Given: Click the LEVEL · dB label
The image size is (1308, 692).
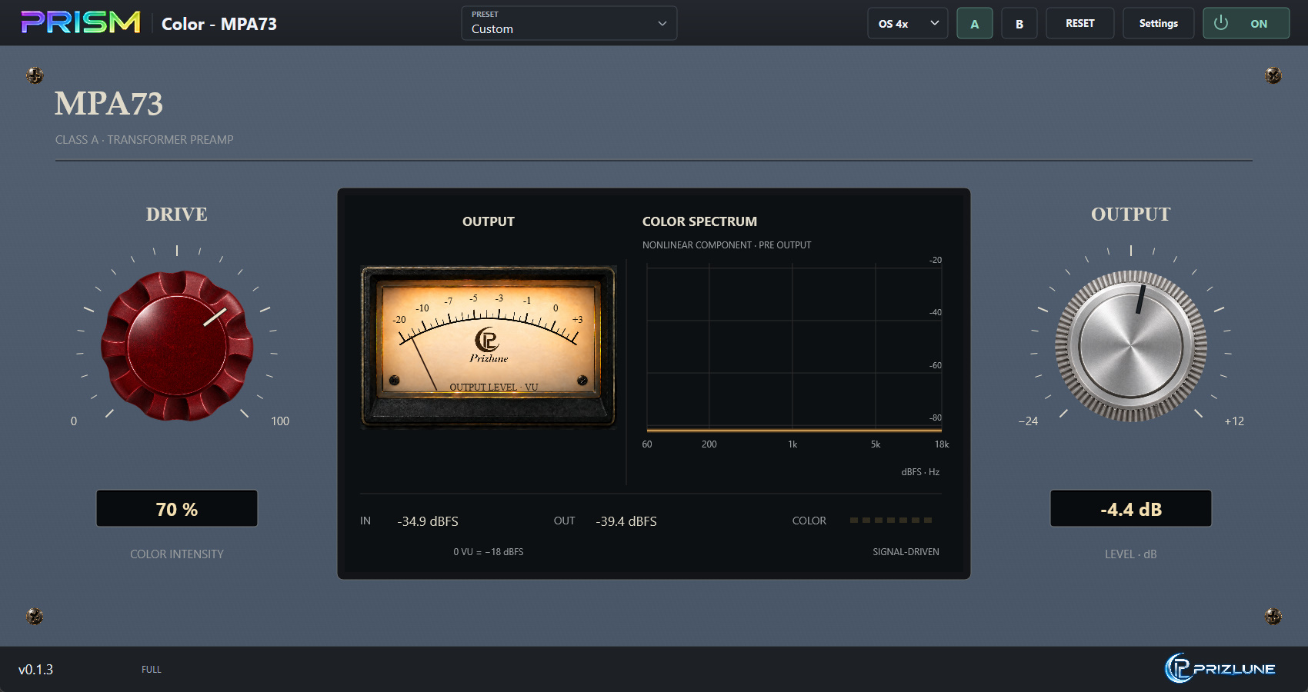Looking at the screenshot, I should click(x=1131, y=554).
